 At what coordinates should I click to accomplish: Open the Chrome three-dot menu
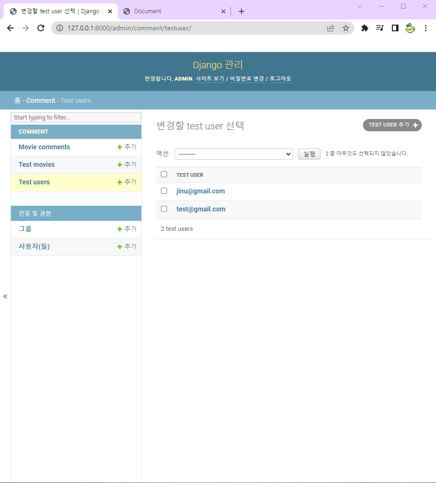tap(426, 28)
